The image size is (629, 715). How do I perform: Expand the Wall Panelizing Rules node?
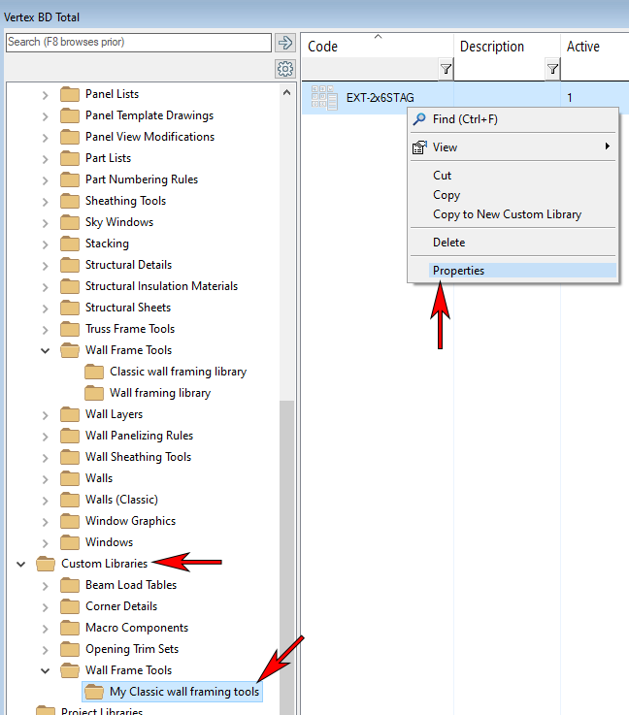point(46,437)
